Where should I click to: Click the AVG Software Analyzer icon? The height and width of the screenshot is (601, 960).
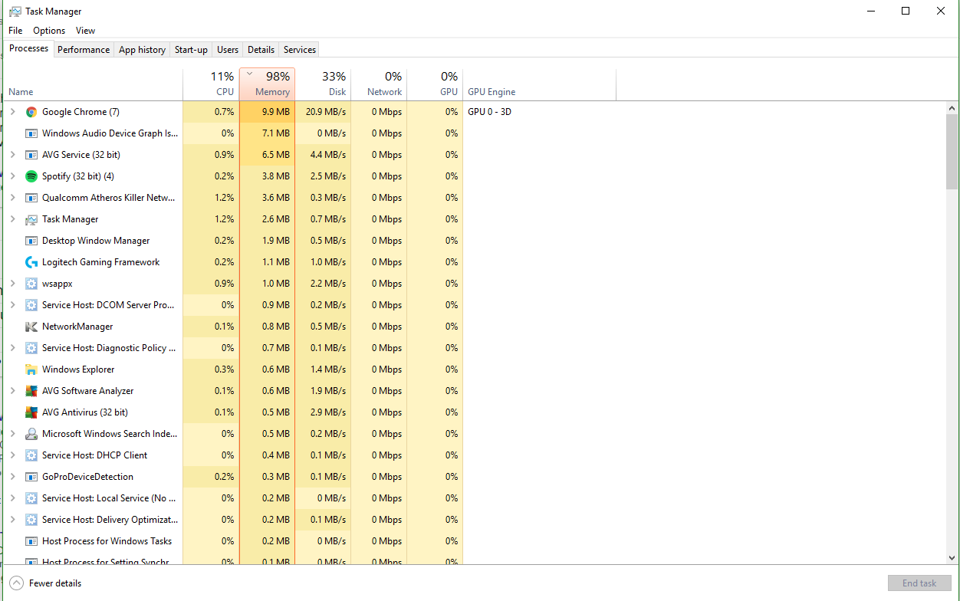coord(31,391)
